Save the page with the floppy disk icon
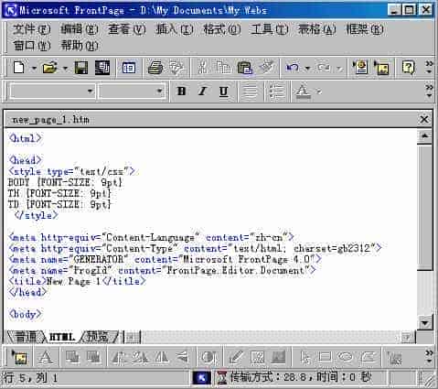This screenshot has height=389, width=438. pyautogui.click(x=81, y=68)
